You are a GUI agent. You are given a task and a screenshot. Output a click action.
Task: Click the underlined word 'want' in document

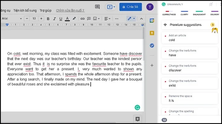coord(29,69)
